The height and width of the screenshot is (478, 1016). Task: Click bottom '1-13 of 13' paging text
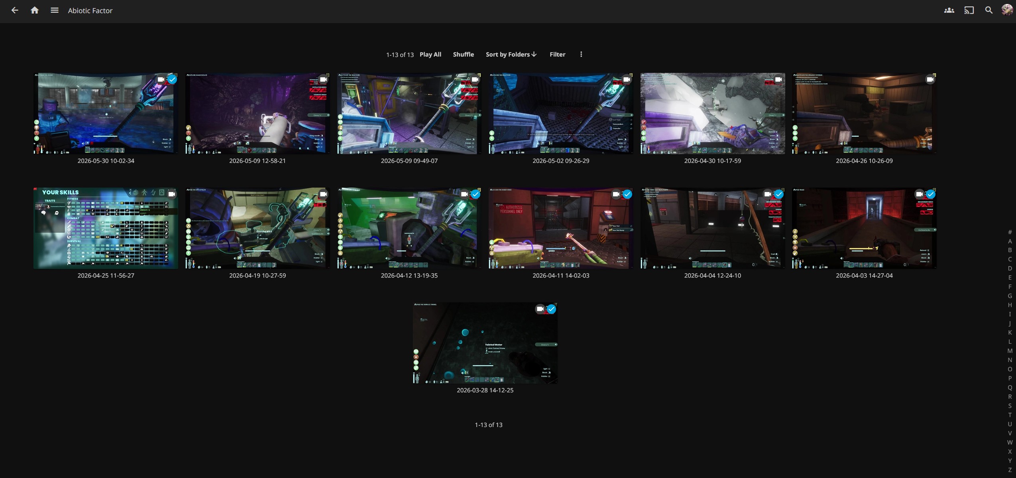click(488, 425)
